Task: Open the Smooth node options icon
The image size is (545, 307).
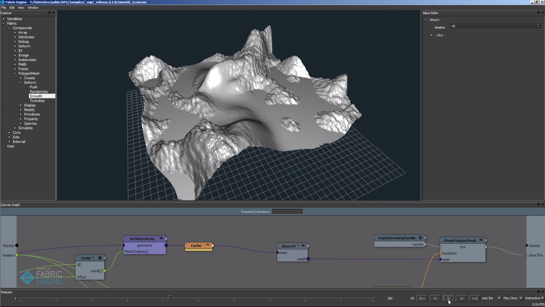Action: coord(303,246)
